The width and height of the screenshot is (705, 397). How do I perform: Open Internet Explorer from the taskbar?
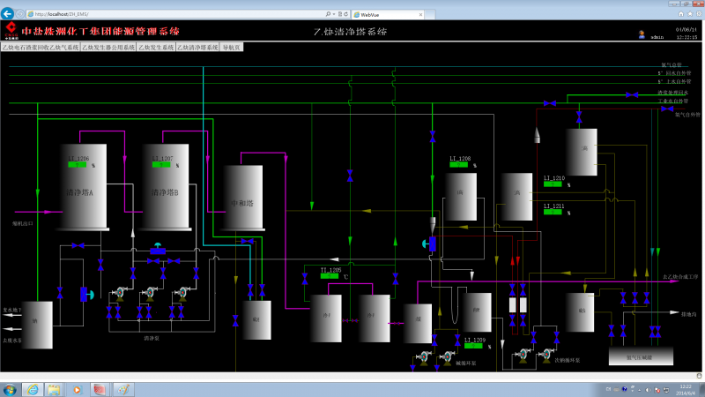[x=33, y=389]
